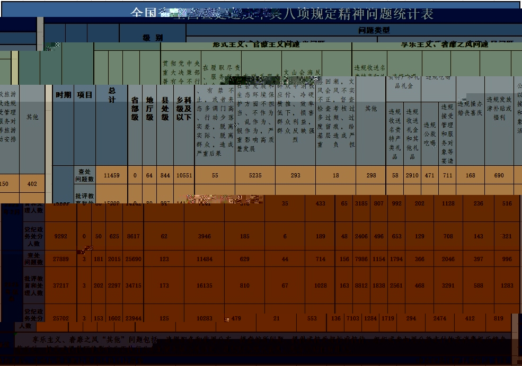Select the cell containing 293
Viewport: 522px width, 366px height.
[296, 175]
